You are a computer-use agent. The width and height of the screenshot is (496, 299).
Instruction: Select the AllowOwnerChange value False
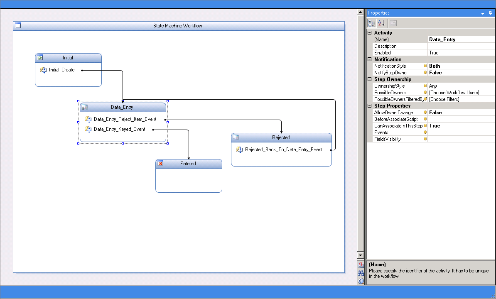tap(461, 113)
